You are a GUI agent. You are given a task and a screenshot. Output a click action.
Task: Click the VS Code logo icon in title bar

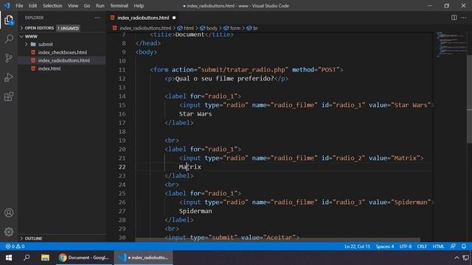pyautogui.click(x=7, y=6)
